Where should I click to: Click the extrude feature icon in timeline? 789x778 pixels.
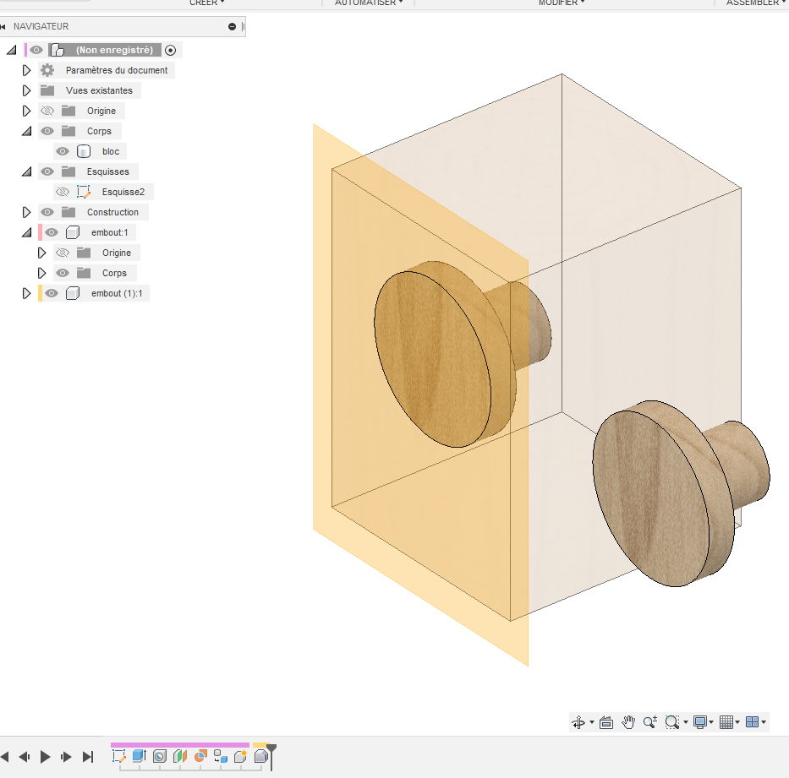click(140, 758)
